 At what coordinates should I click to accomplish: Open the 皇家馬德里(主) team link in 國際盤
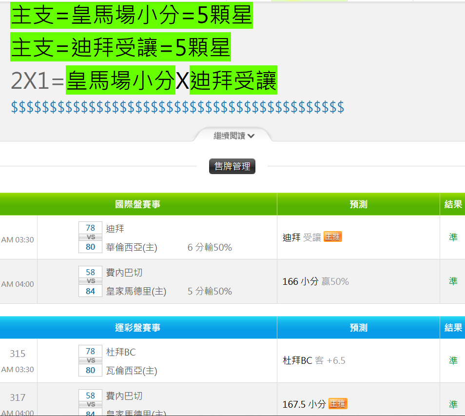tap(136, 291)
